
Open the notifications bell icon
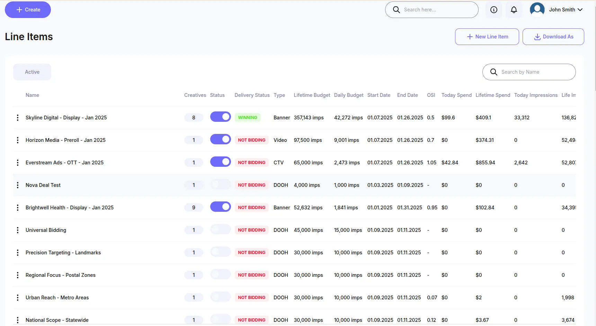click(x=514, y=10)
